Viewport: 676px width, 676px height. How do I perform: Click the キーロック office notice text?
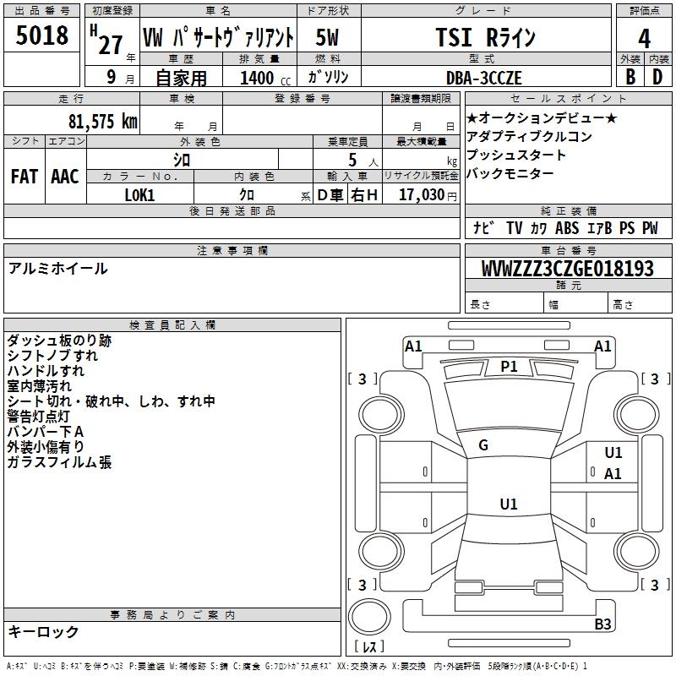43,632
